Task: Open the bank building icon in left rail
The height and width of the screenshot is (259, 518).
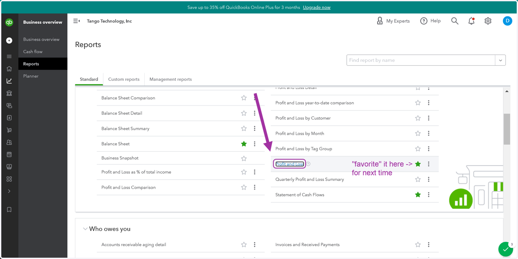Action: (x=9, y=93)
